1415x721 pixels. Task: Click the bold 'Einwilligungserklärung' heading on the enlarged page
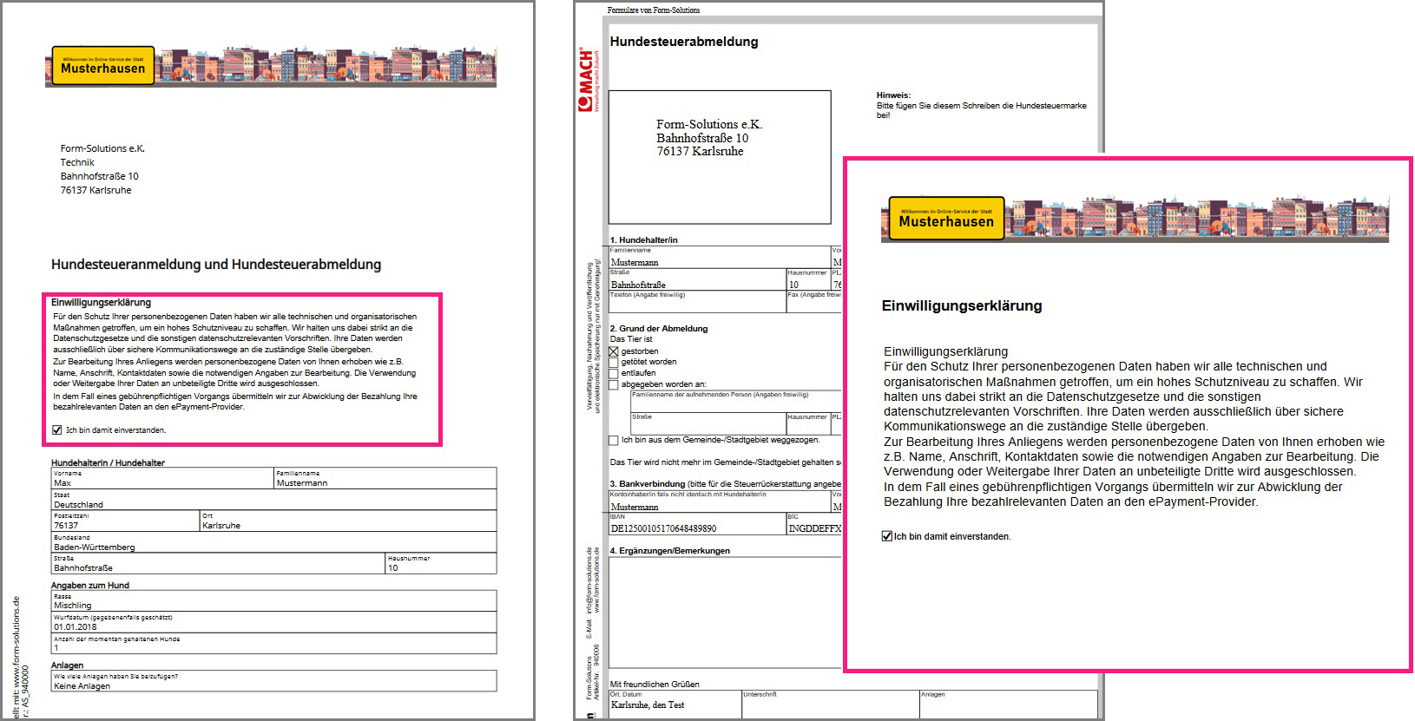962,305
